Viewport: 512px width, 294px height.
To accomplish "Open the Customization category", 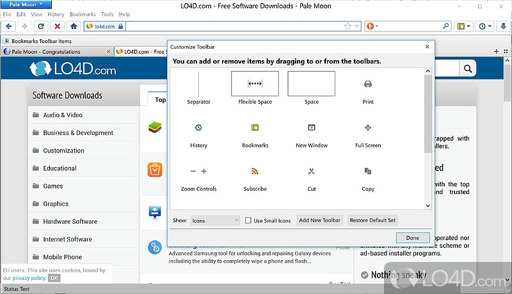I will pos(84,151).
